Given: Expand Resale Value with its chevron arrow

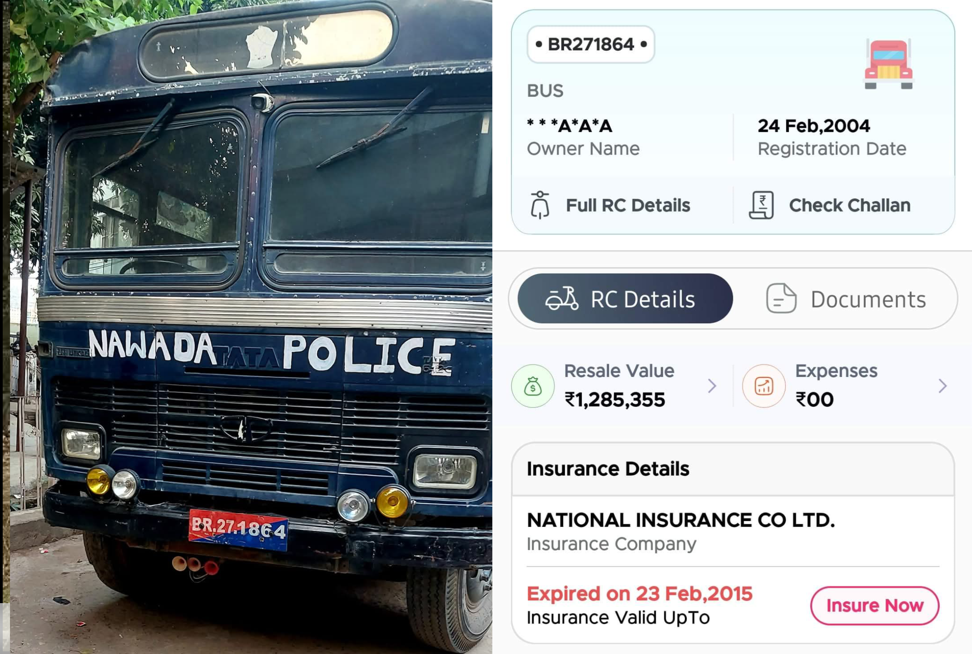Looking at the screenshot, I should point(712,386).
